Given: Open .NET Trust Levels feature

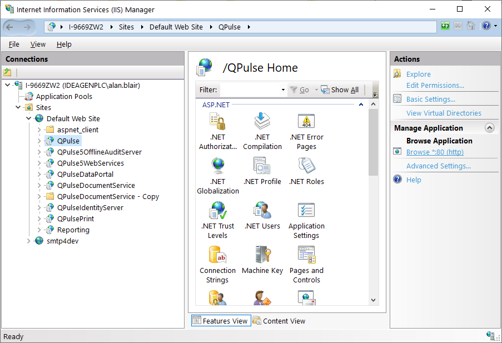Looking at the screenshot, I should click(218, 221).
